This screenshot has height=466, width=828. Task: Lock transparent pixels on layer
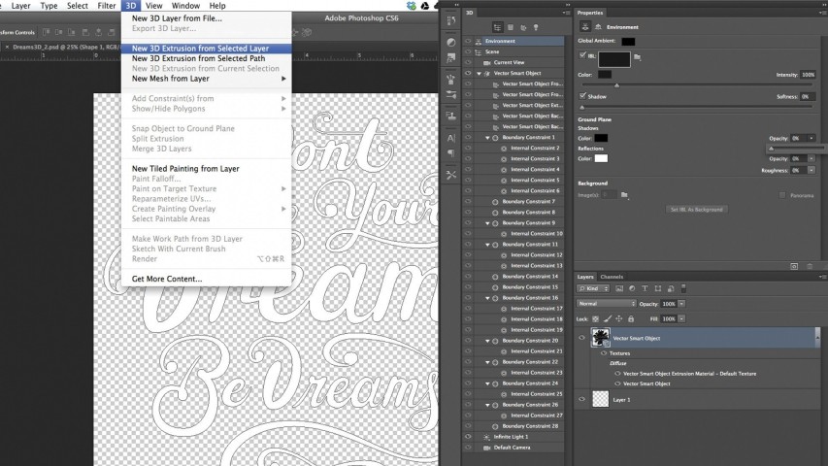pos(596,319)
